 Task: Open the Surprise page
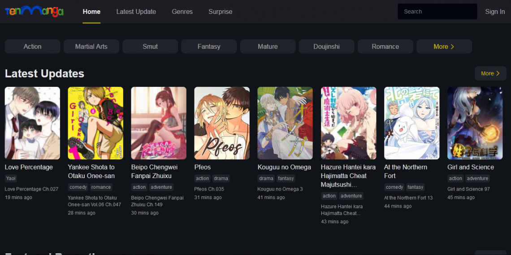click(220, 12)
